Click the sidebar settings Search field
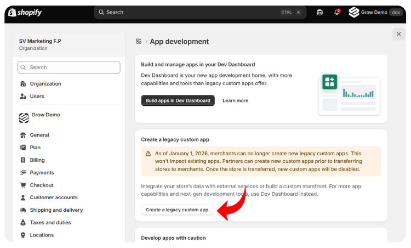 (69, 67)
